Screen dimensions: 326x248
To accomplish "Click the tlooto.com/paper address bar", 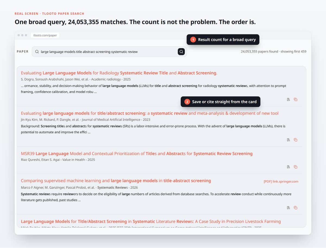I will click(x=45, y=35).
